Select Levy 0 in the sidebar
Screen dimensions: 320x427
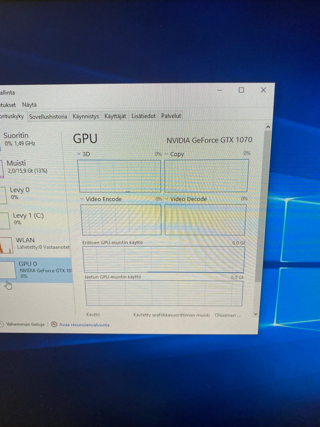tap(33, 193)
